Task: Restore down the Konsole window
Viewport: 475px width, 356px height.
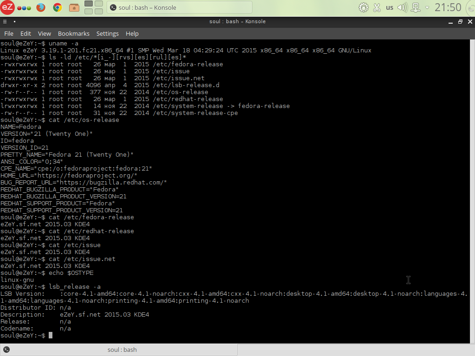Action: (460, 21)
